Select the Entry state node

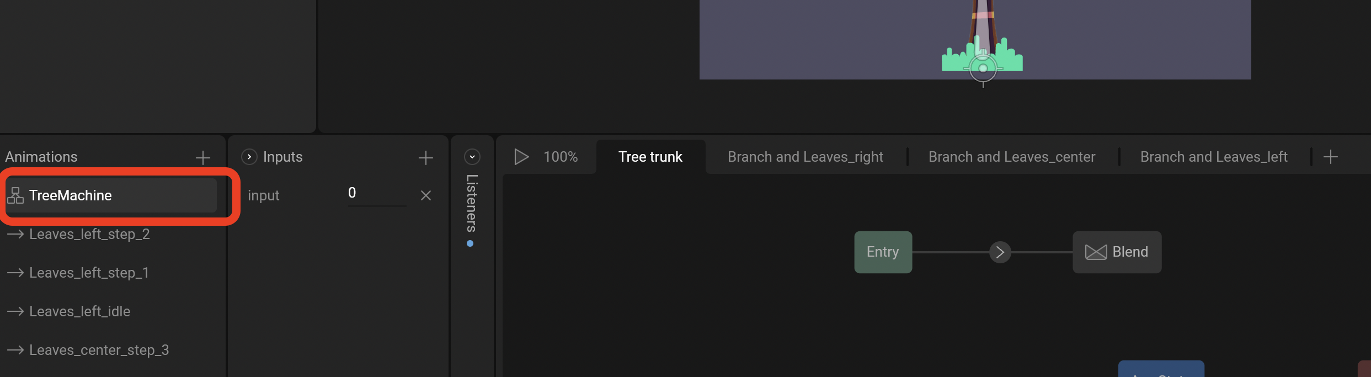click(x=883, y=252)
